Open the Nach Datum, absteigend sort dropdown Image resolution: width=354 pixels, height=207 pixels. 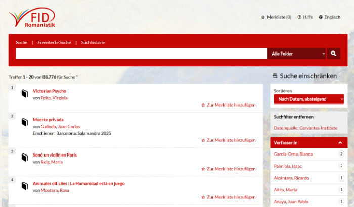(x=309, y=99)
